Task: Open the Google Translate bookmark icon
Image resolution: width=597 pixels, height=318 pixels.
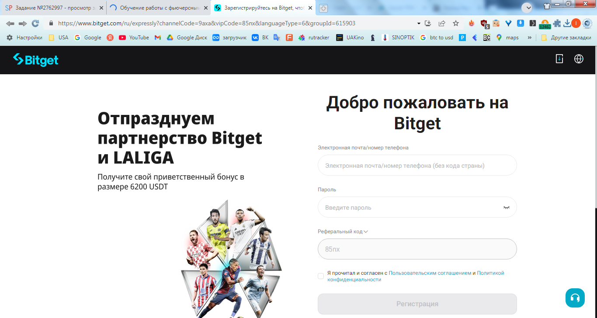Action: [x=277, y=38]
